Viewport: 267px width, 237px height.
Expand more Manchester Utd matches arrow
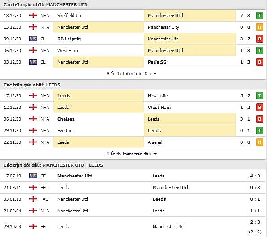(x=155, y=74)
